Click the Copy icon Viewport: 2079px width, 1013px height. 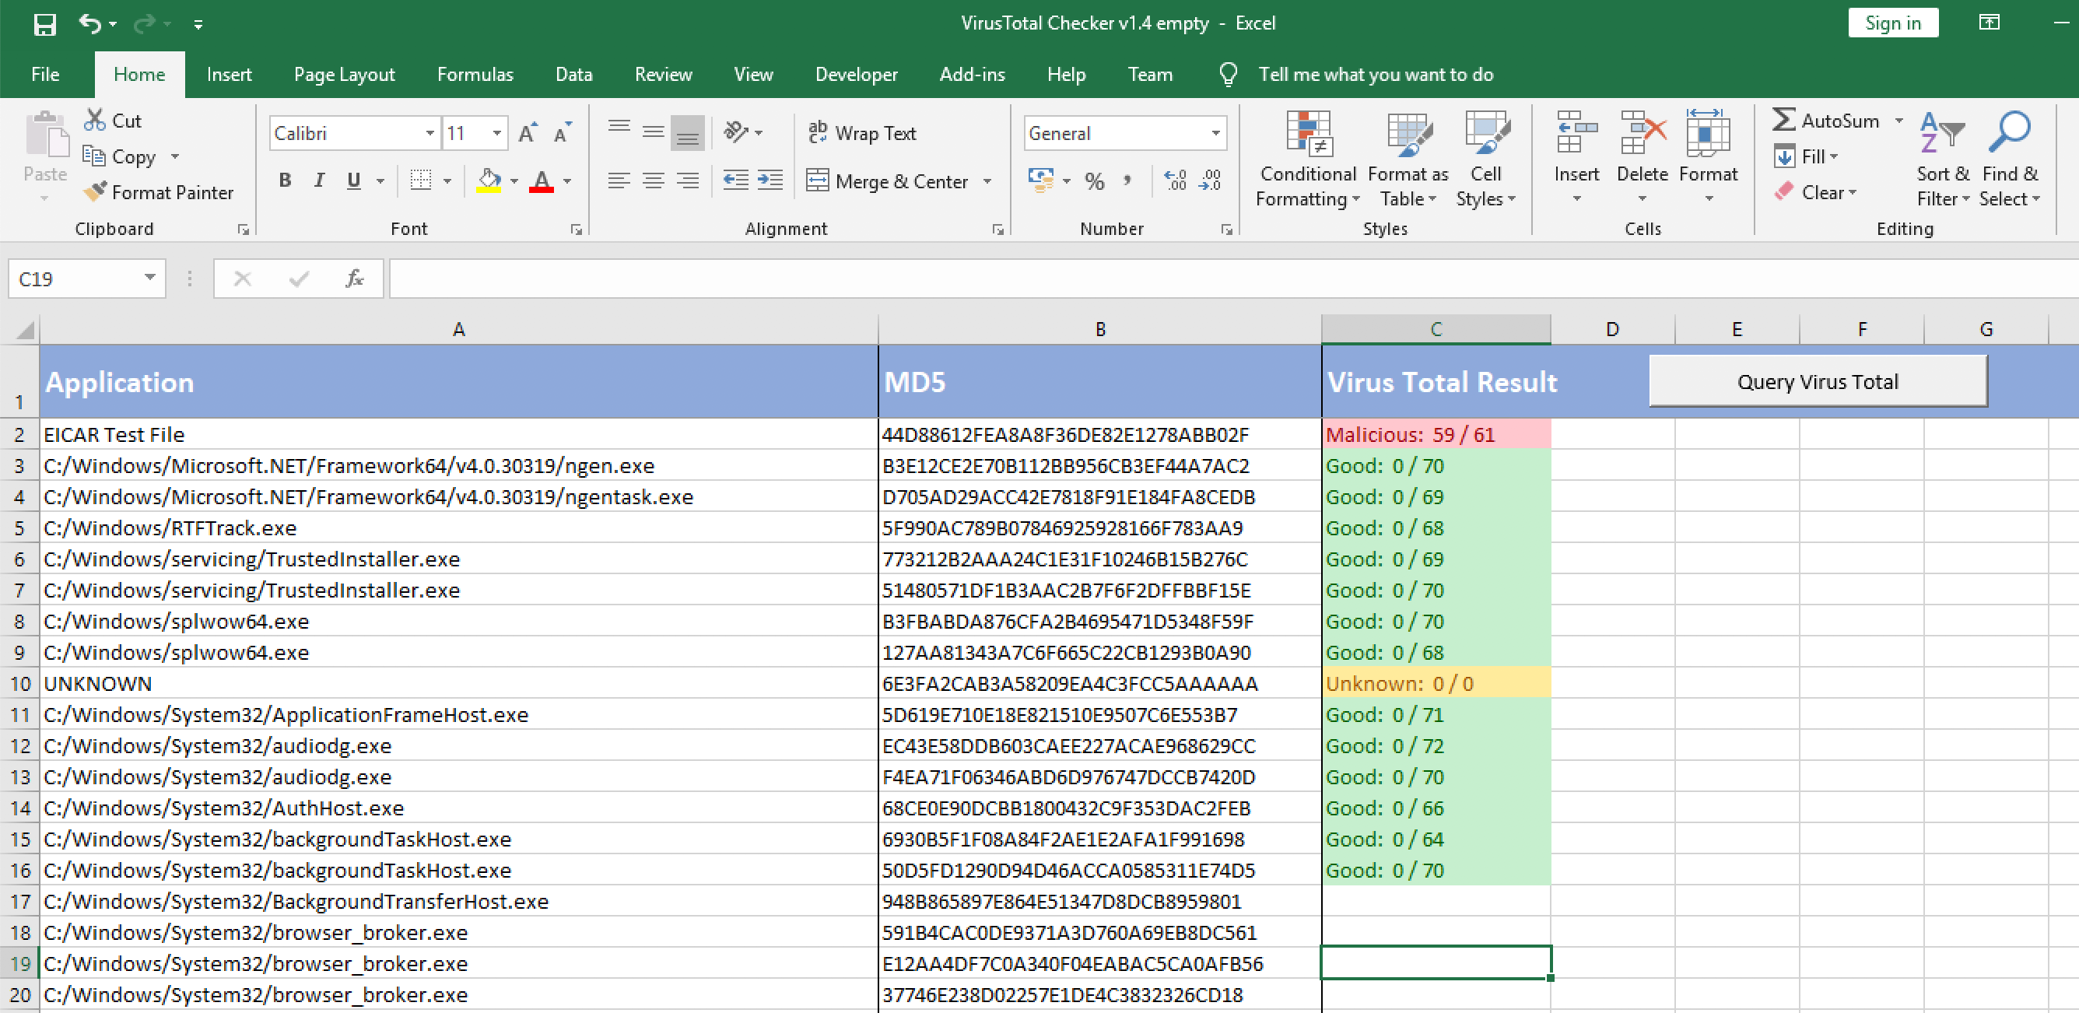[x=93, y=156]
